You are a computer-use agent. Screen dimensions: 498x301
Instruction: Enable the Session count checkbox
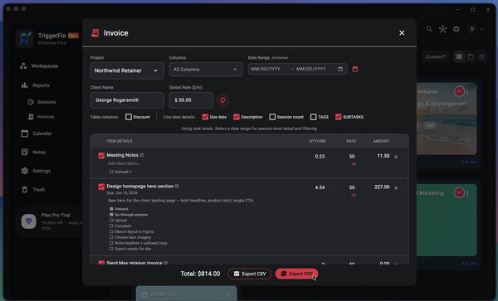click(x=272, y=117)
